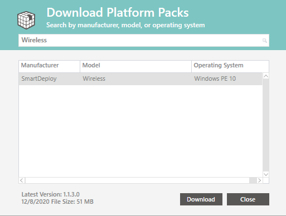286x216 pixels.
Task: Sort by the Manufacturer column header
Action: 49,66
